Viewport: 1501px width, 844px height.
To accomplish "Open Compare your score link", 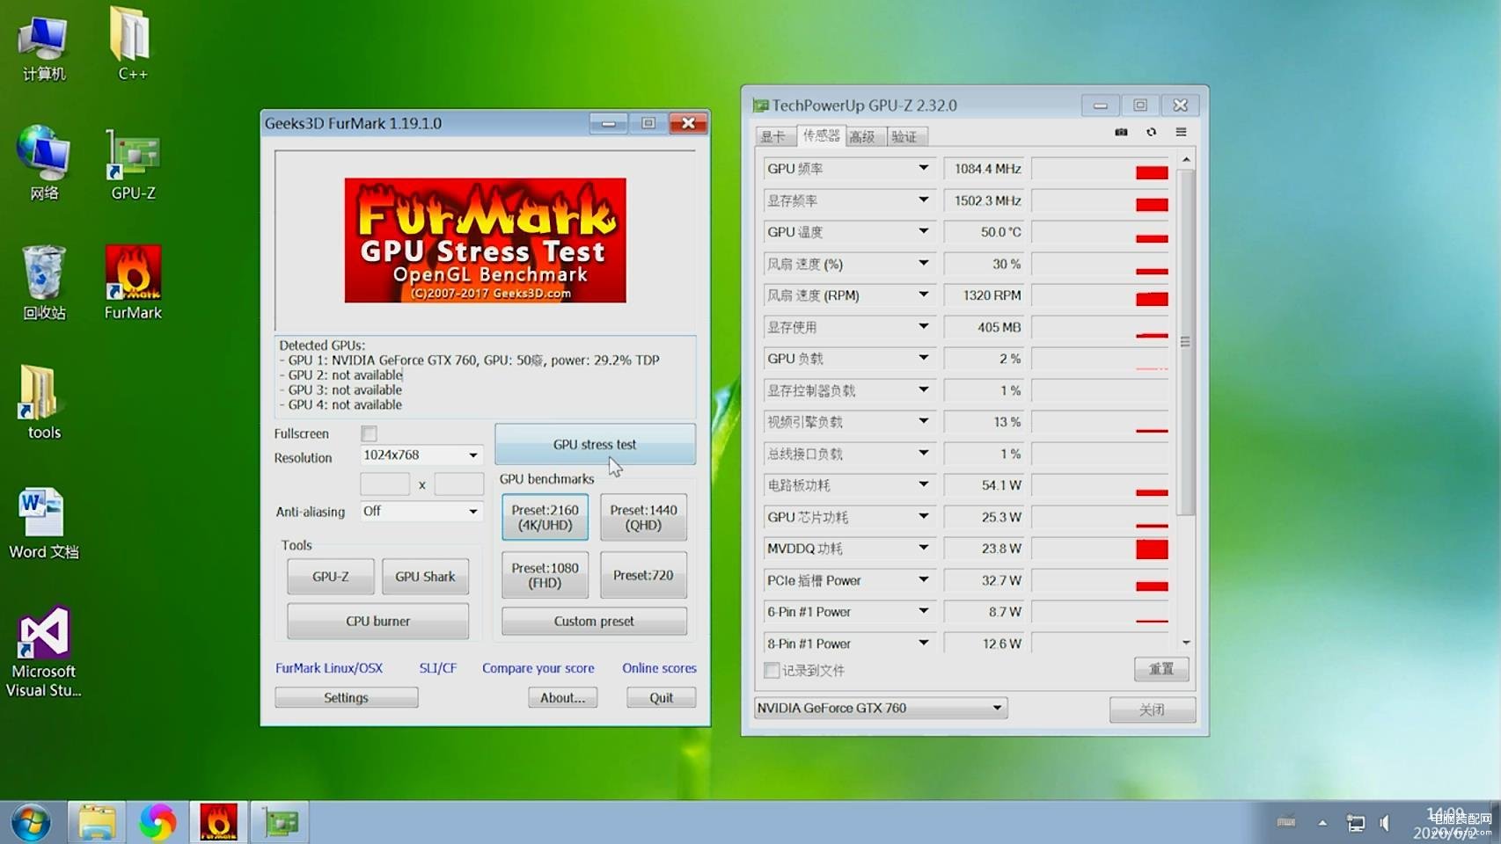I will pos(538,668).
